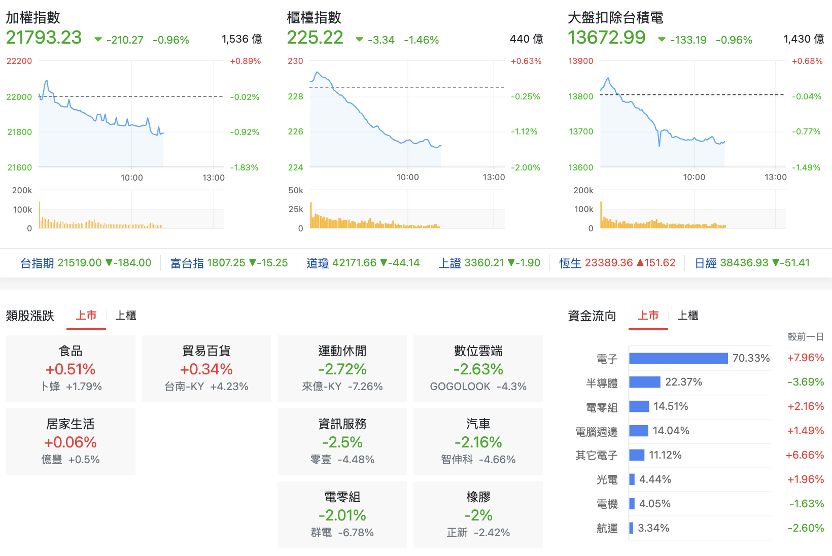Open the 大盤扣除台積電 index heading
832x556 pixels.
(x=615, y=18)
